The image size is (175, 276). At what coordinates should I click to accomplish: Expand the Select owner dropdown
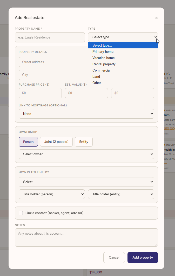[86, 154]
